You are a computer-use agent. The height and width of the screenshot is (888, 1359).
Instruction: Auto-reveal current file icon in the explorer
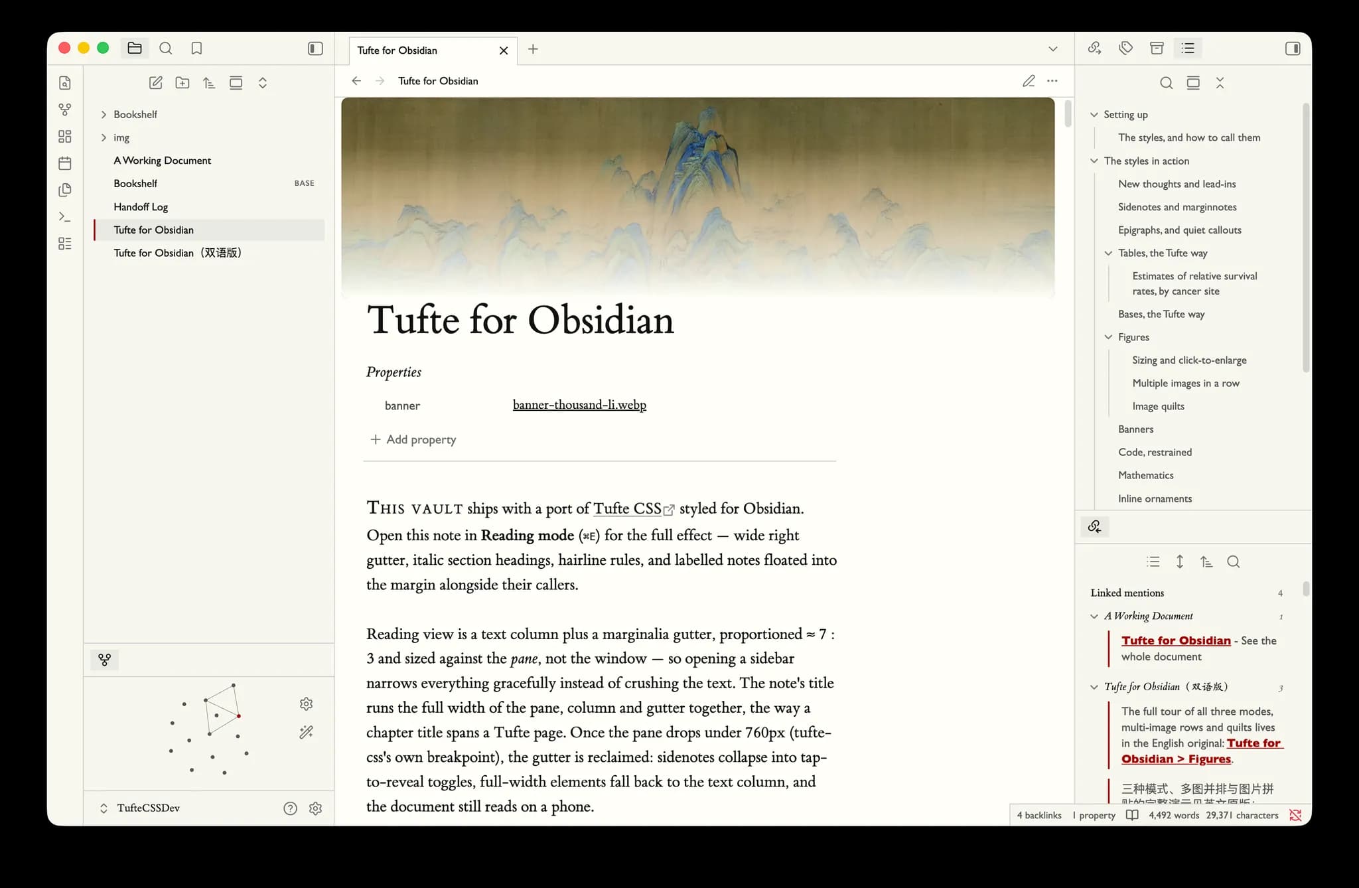236,83
